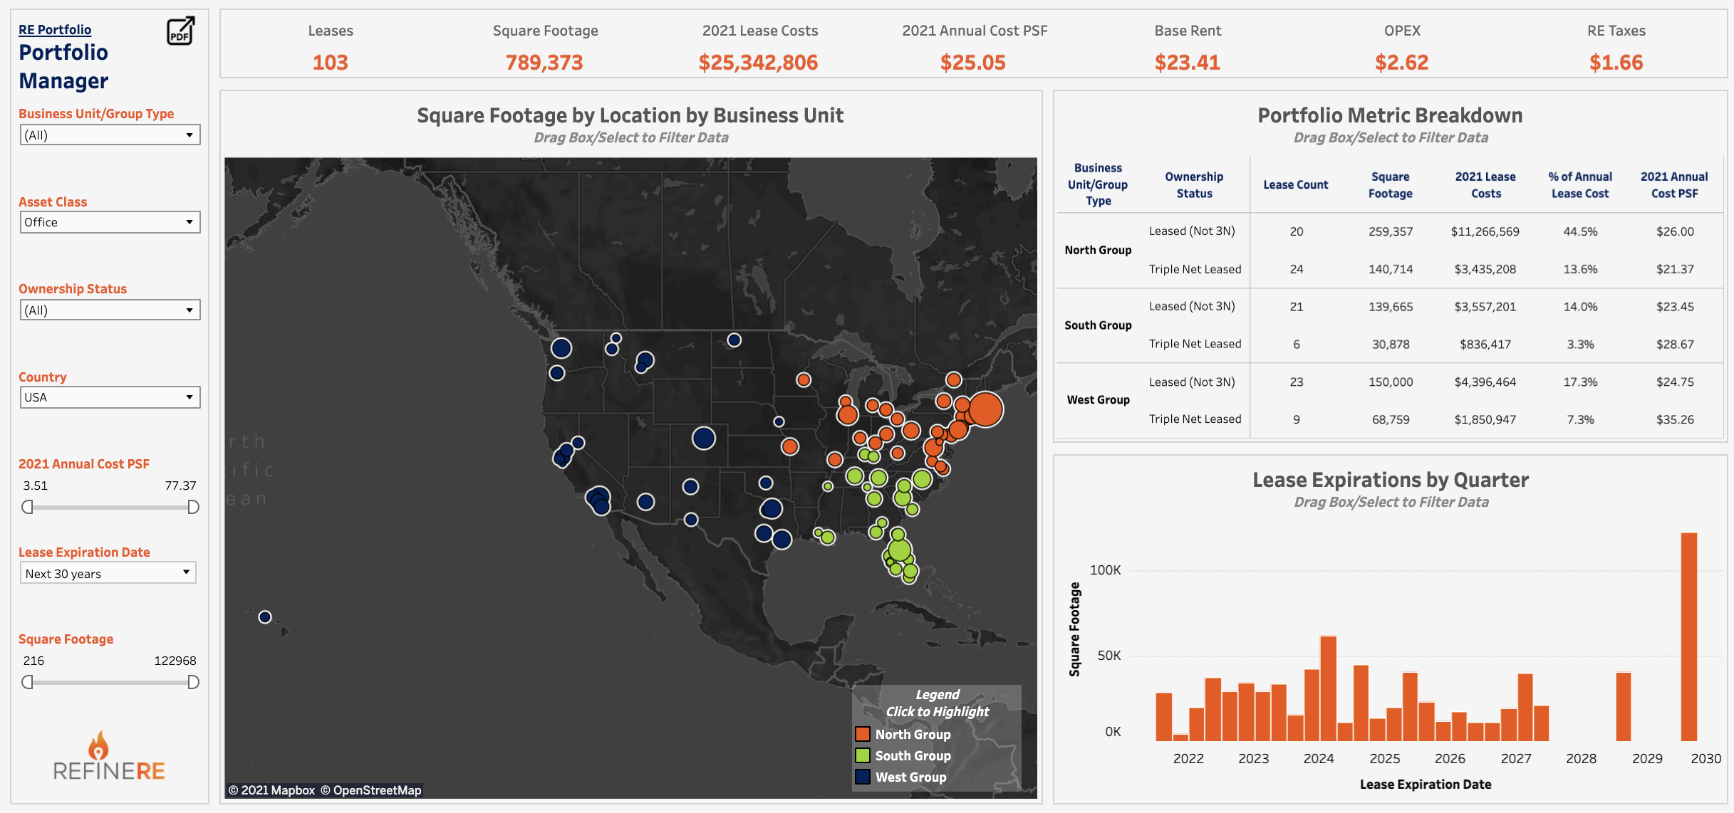Click the left handle of the Annual Cost PSF slider
Image resolution: width=1734 pixels, height=813 pixels.
point(27,507)
